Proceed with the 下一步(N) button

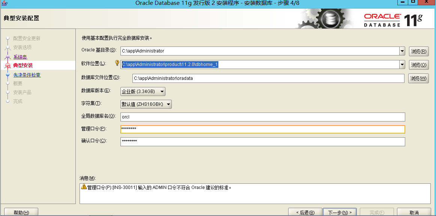pos(340,212)
